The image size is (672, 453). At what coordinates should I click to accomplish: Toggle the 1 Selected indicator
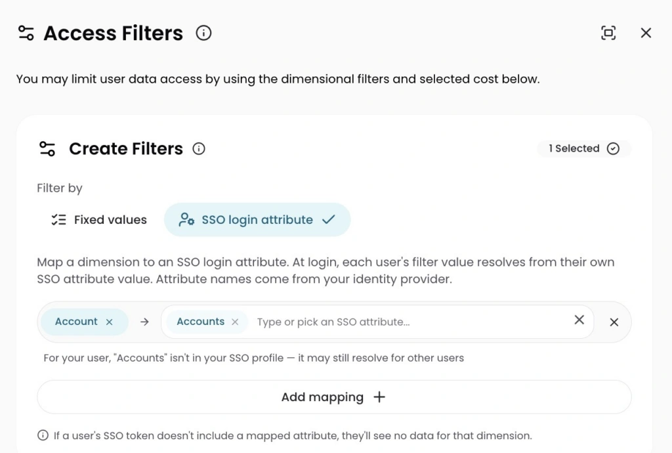click(583, 149)
